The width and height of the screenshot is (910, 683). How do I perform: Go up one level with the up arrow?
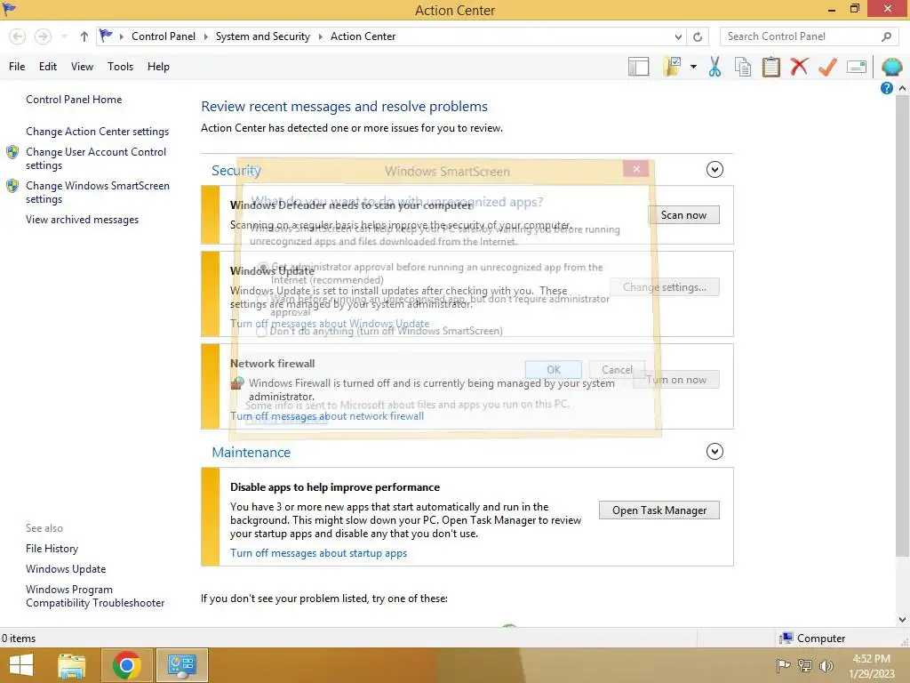[84, 36]
